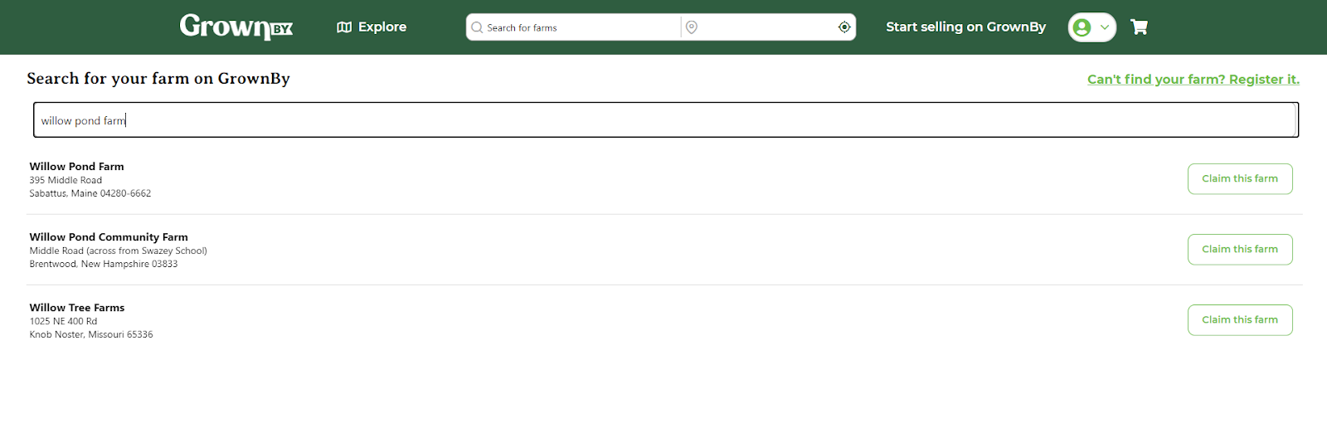Screen dimensions: 1327x438
Task: Select Willow Pond Farm result title
Action: point(77,166)
